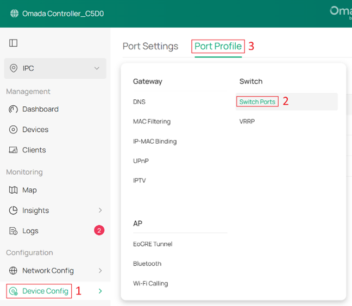Click the Gateway section heading
The height and width of the screenshot is (306, 352).
pos(148,81)
